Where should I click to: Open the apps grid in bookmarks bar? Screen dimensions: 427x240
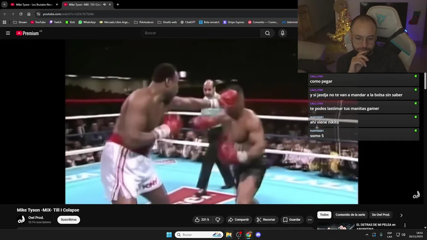click(x=4, y=22)
